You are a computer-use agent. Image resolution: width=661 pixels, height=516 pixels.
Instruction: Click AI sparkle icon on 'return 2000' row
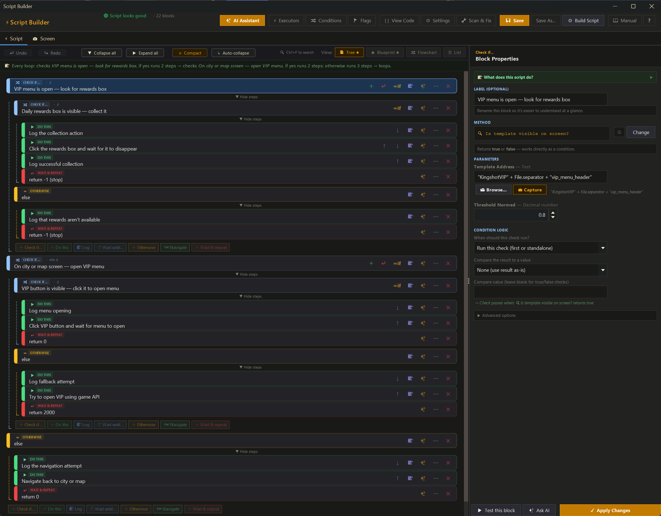click(x=423, y=409)
